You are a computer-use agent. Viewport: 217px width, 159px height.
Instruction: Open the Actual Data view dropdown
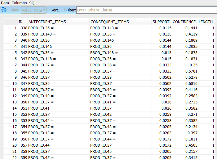pyautogui.click(x=33, y=10)
